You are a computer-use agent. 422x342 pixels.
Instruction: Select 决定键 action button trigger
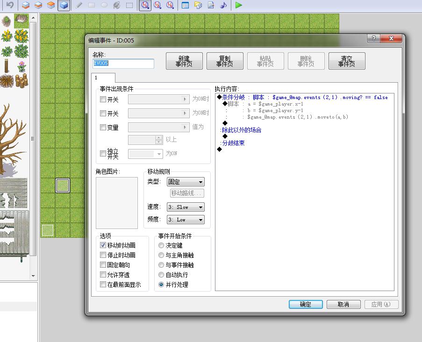point(161,245)
